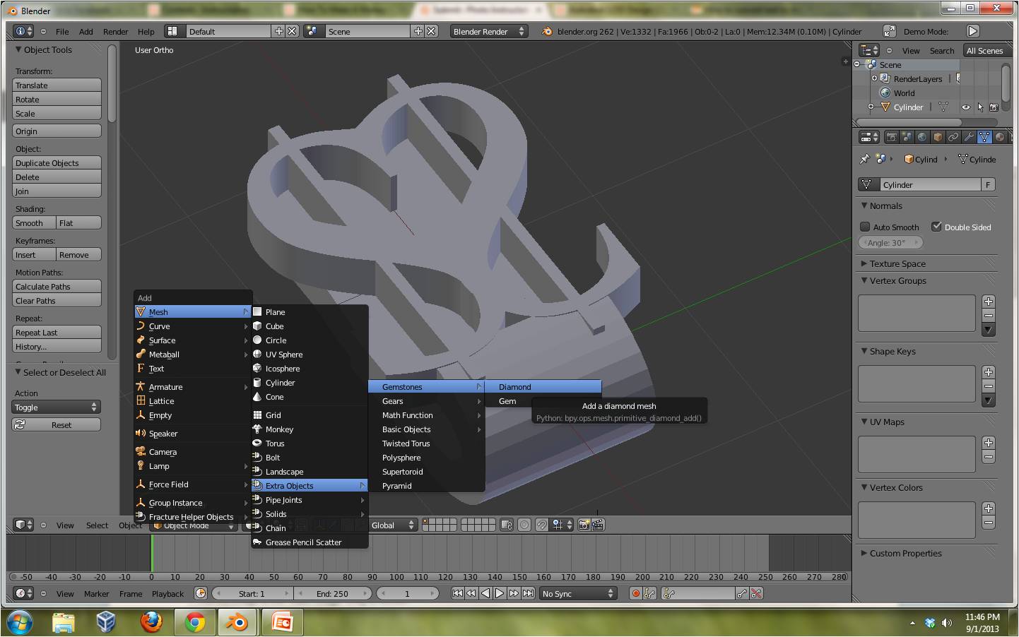Open the Blender Render engine dropdown
This screenshot has height=637, width=1019.
(490, 31)
